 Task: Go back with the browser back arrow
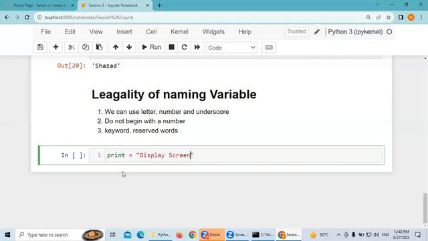click(x=7, y=17)
